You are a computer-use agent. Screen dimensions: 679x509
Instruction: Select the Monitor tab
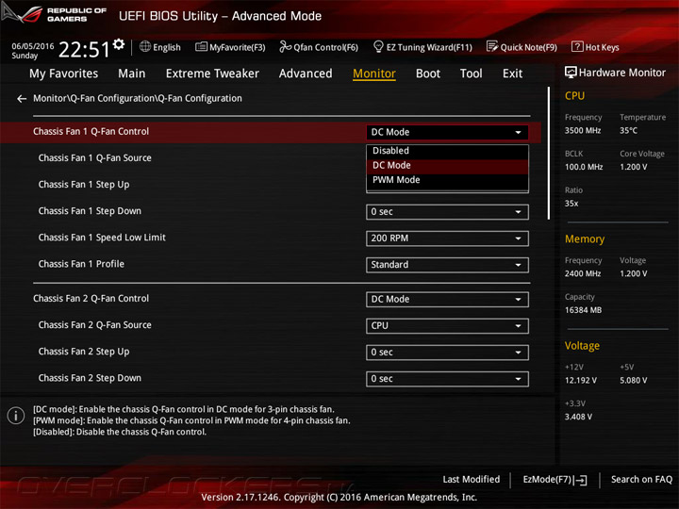374,74
